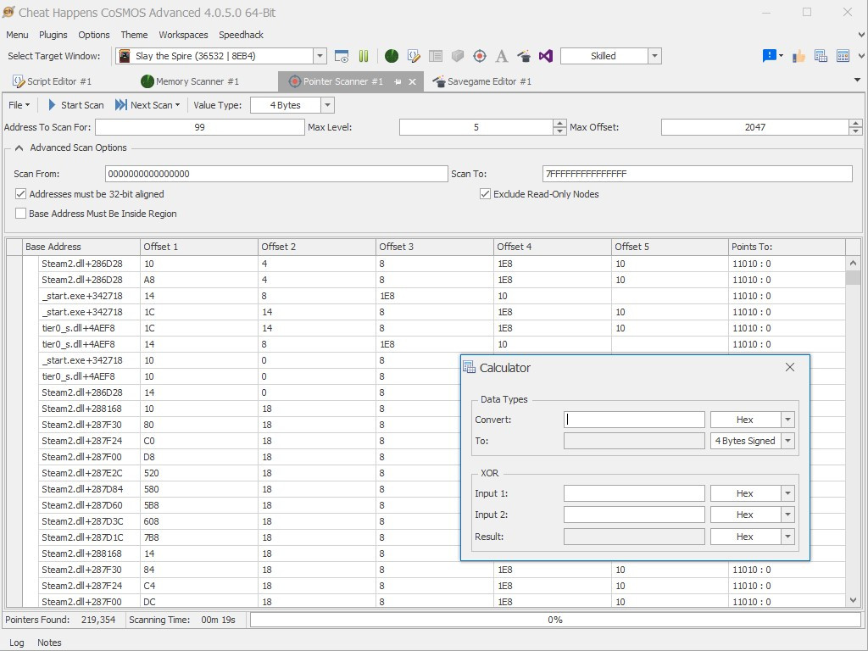Open the XOR Result Hex dropdown
This screenshot has height=651, width=868.
787,537
